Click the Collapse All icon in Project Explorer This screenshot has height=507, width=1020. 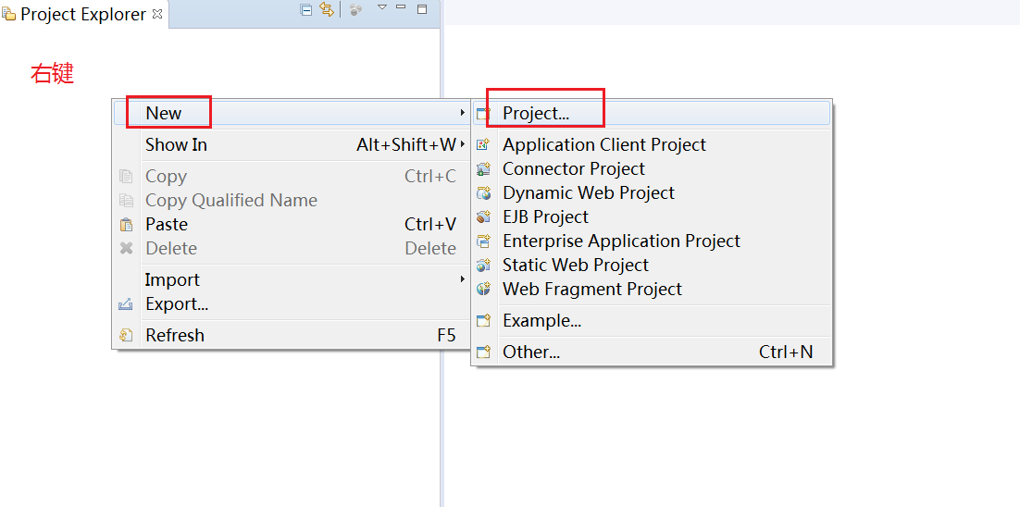306,9
